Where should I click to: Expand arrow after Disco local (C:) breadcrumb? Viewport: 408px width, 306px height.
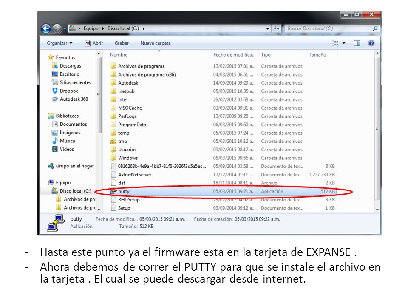tap(143, 28)
